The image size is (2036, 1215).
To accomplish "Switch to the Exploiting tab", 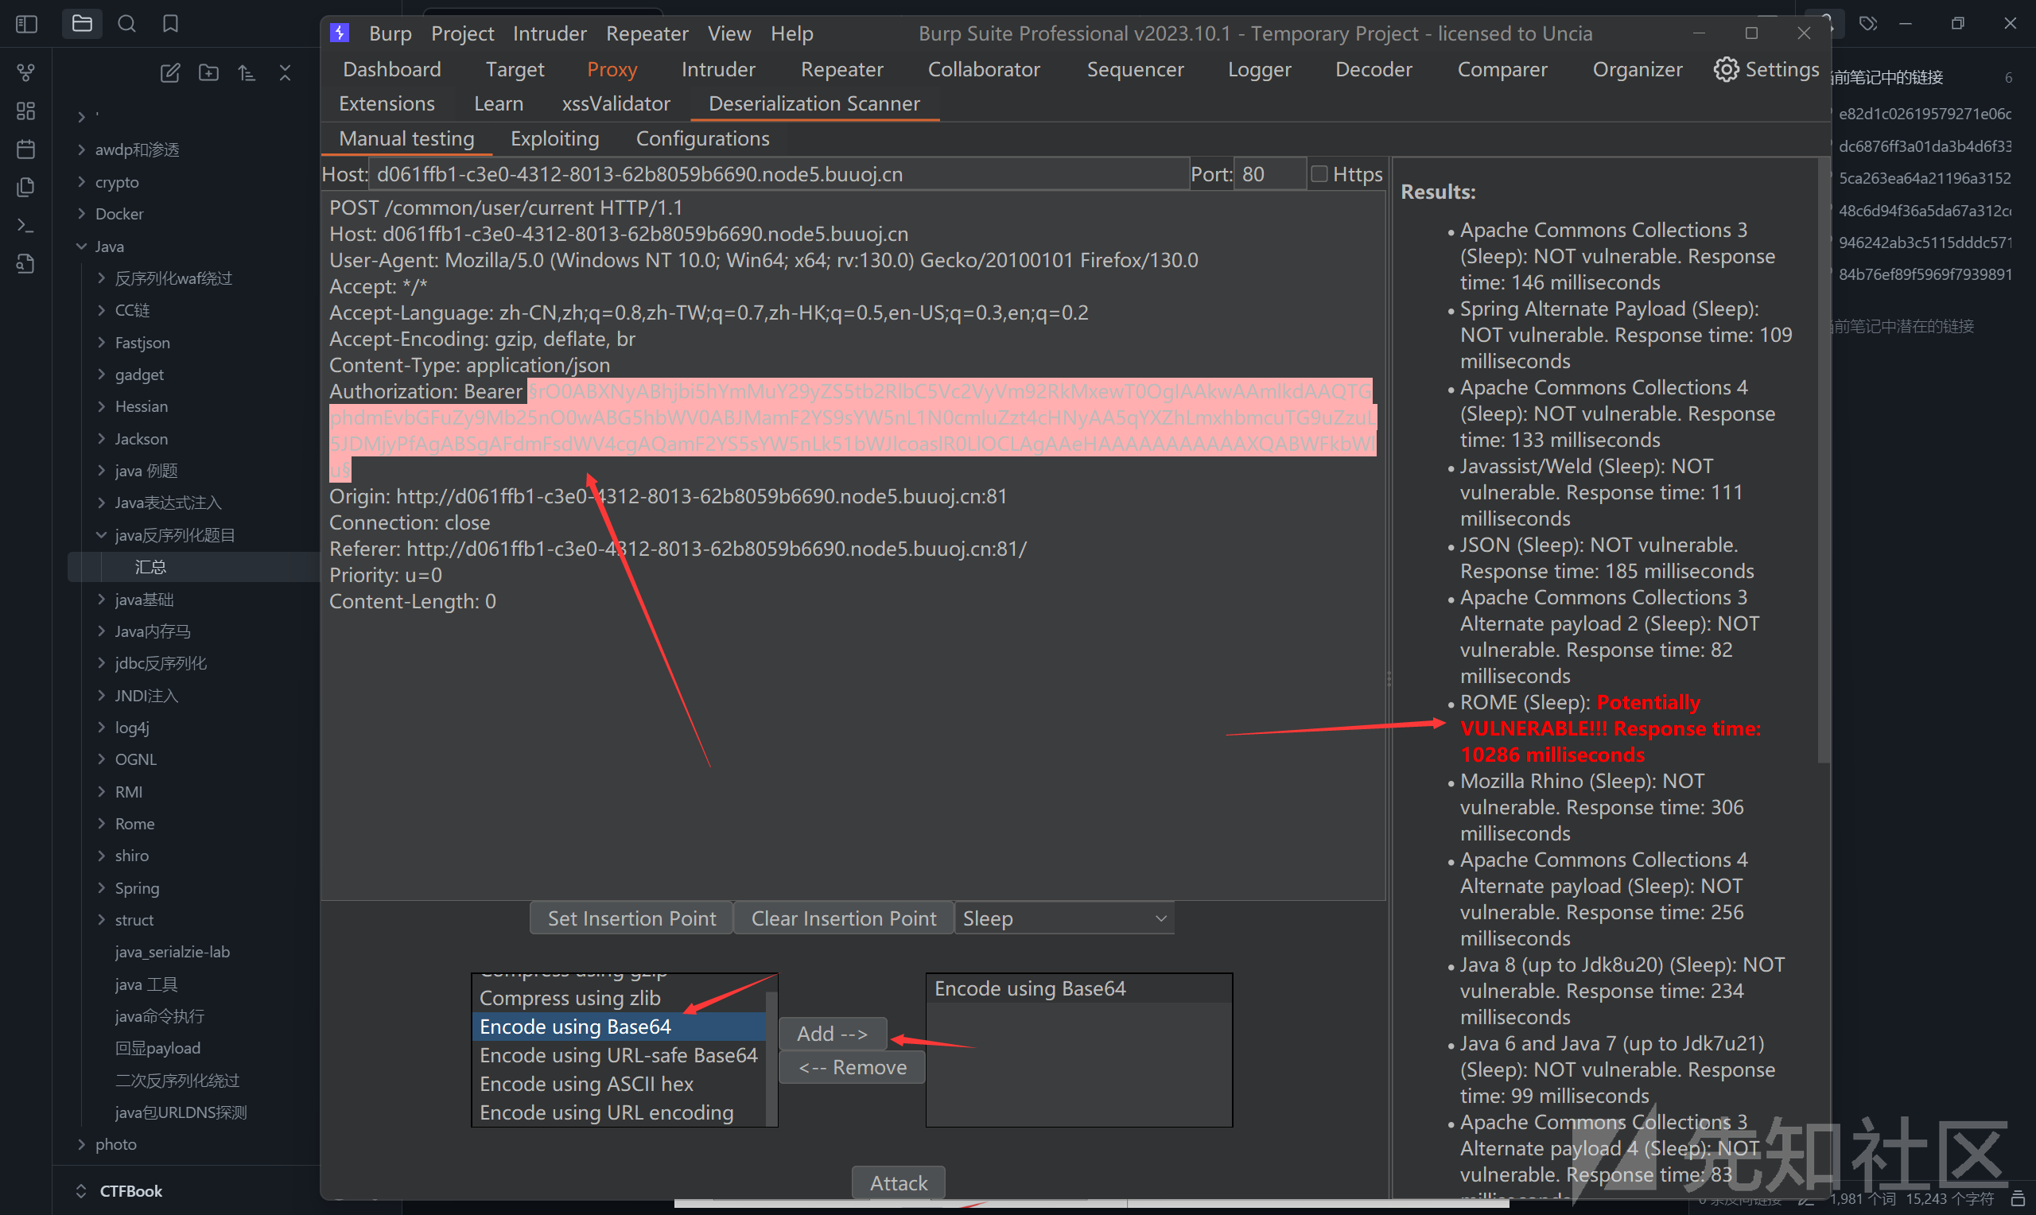I will pos(555,138).
